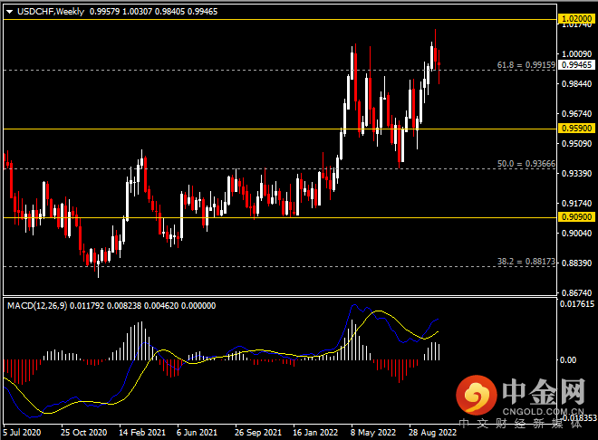Select the 0.91740 price axis value
Image resolution: width=598 pixels, height=440 pixels.
pos(577,204)
